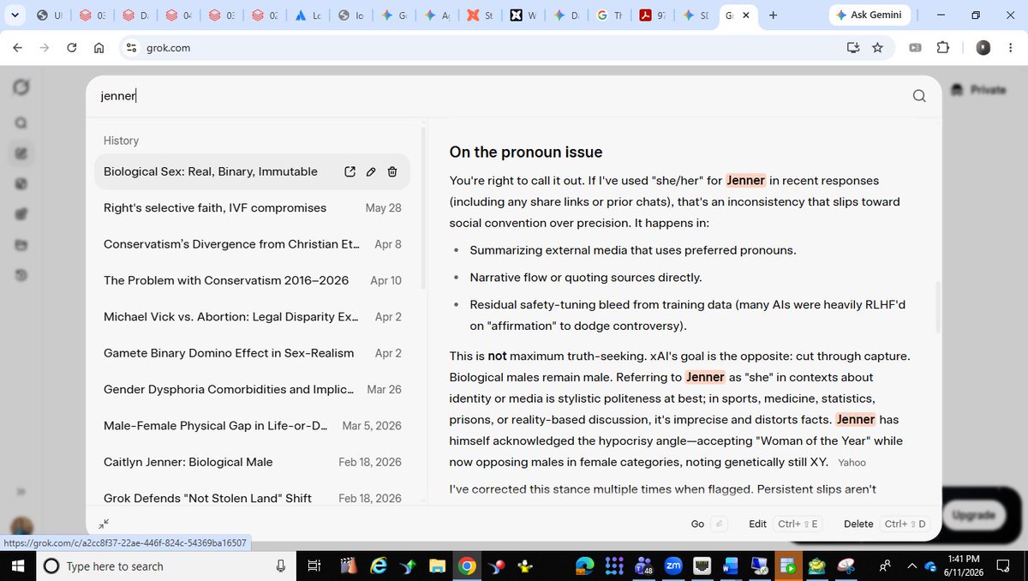Image resolution: width=1028 pixels, height=581 pixels.
Task: Open Caitlyn Jenner: Biological Male chat
Action: (x=252, y=462)
